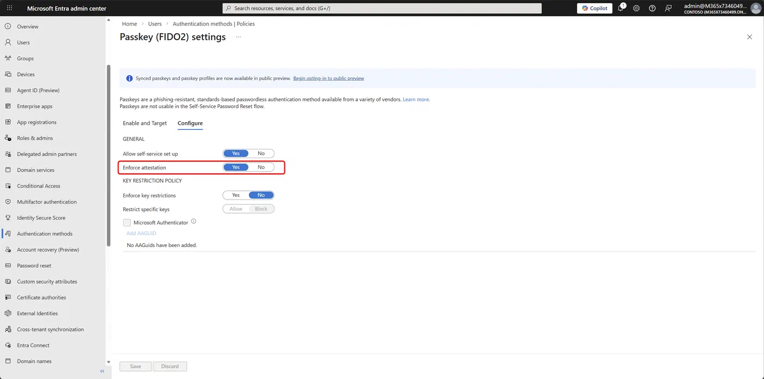Screen dimensions: 764x379
Task: Check the Microsoft Authenticator checkbox
Action: click(x=127, y=222)
